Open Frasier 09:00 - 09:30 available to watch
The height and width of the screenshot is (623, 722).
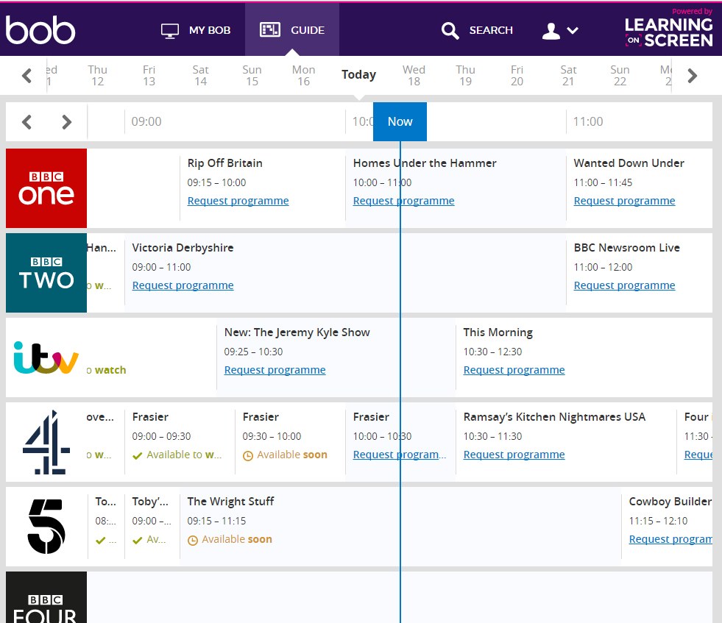click(x=177, y=455)
